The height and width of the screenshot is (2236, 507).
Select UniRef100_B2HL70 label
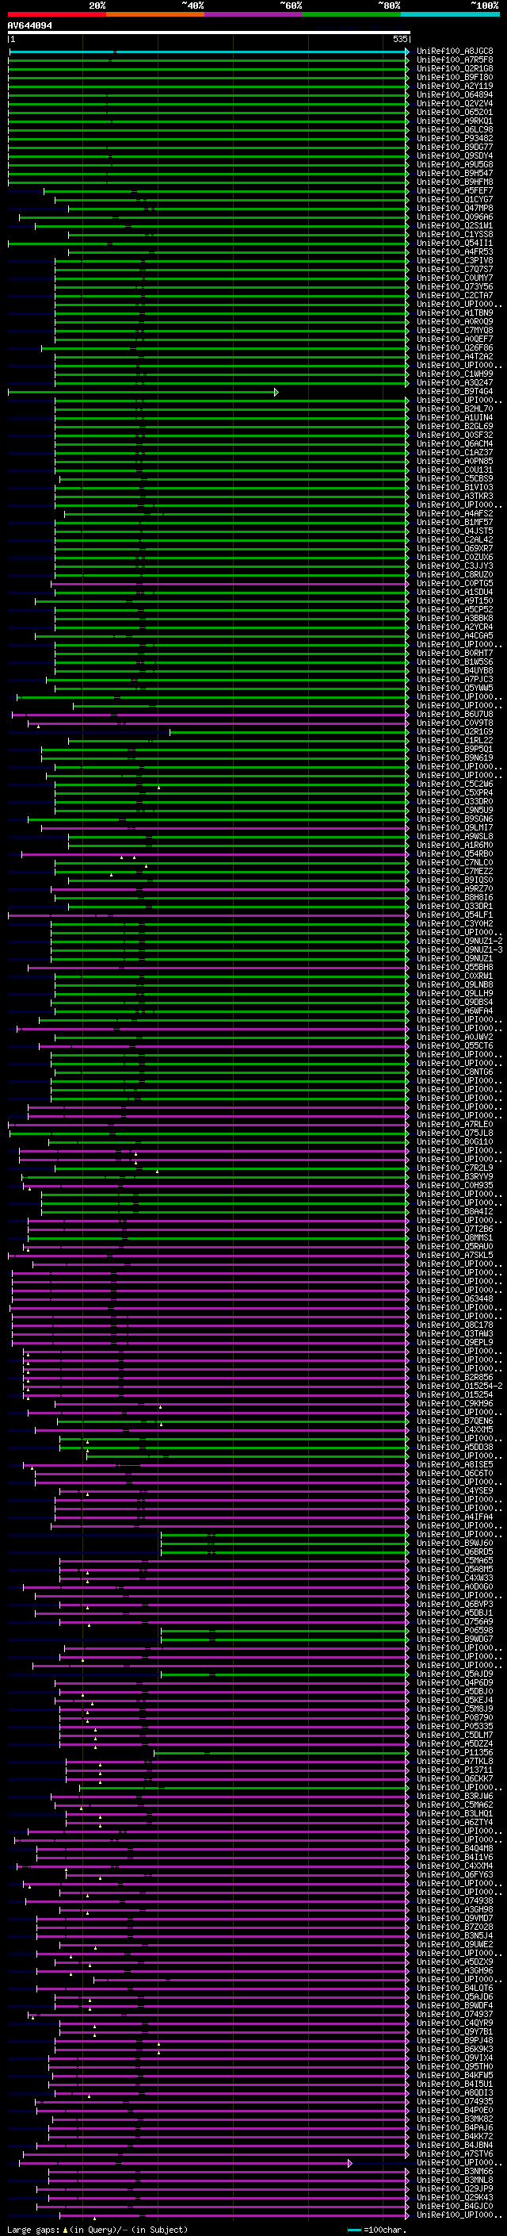click(455, 408)
